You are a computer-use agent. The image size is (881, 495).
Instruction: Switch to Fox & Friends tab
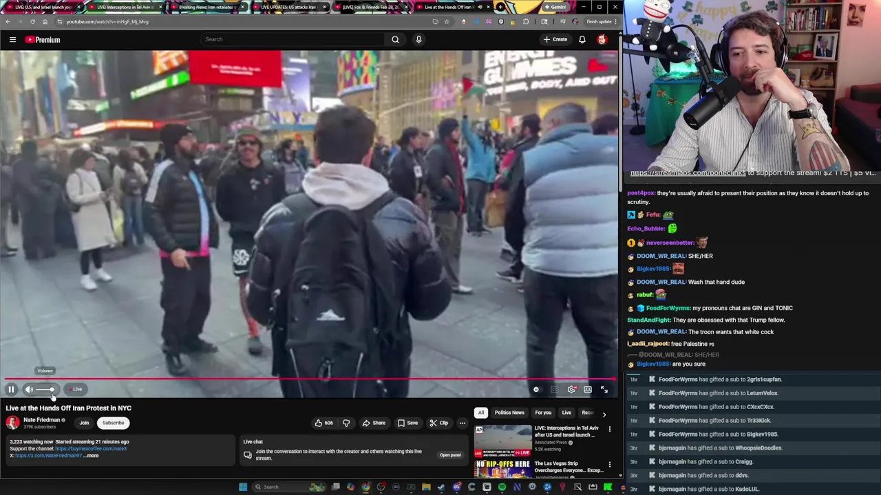[370, 7]
